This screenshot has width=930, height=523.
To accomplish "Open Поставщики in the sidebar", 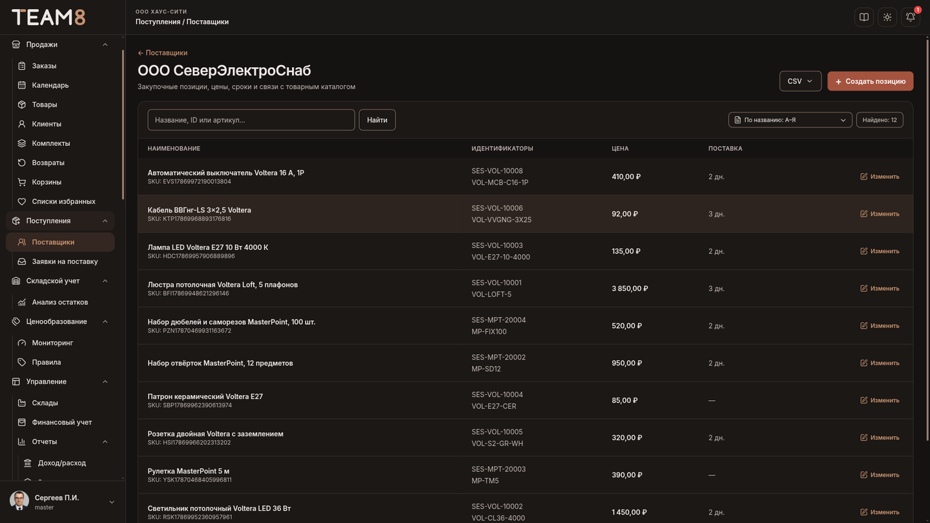I will (60, 242).
